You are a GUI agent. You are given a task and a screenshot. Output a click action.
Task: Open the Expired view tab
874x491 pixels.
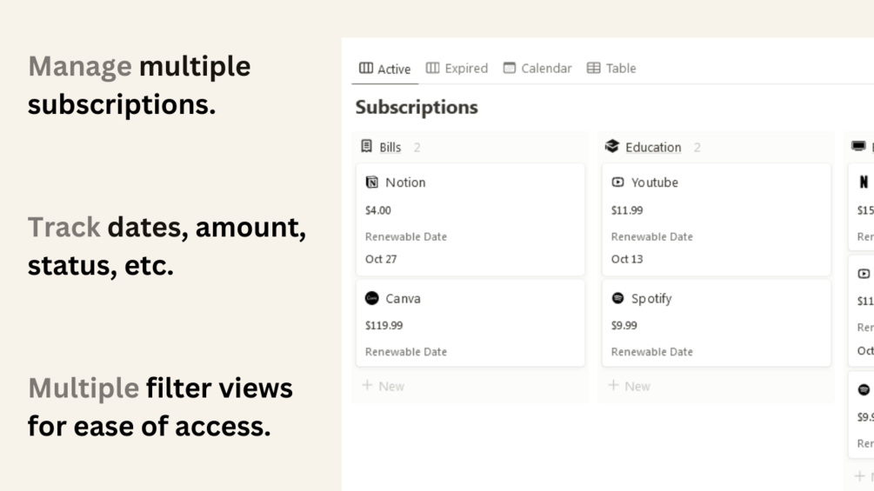click(457, 68)
